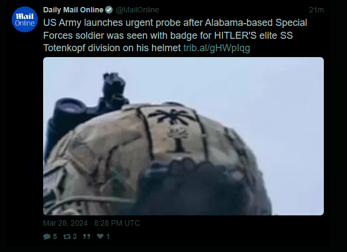347x252 pixels.
Task: Follow the trib.al/gHWpIqg link
Action: pos(217,48)
